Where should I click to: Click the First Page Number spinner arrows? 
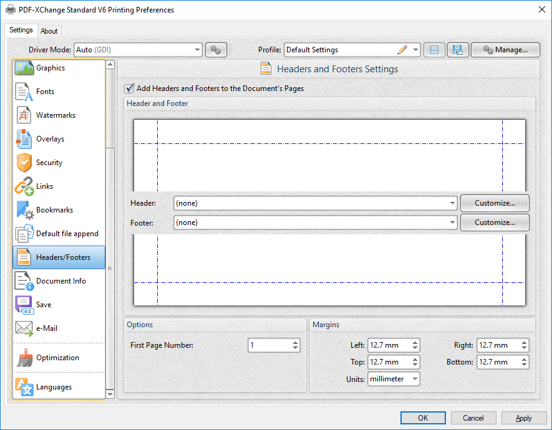point(296,345)
